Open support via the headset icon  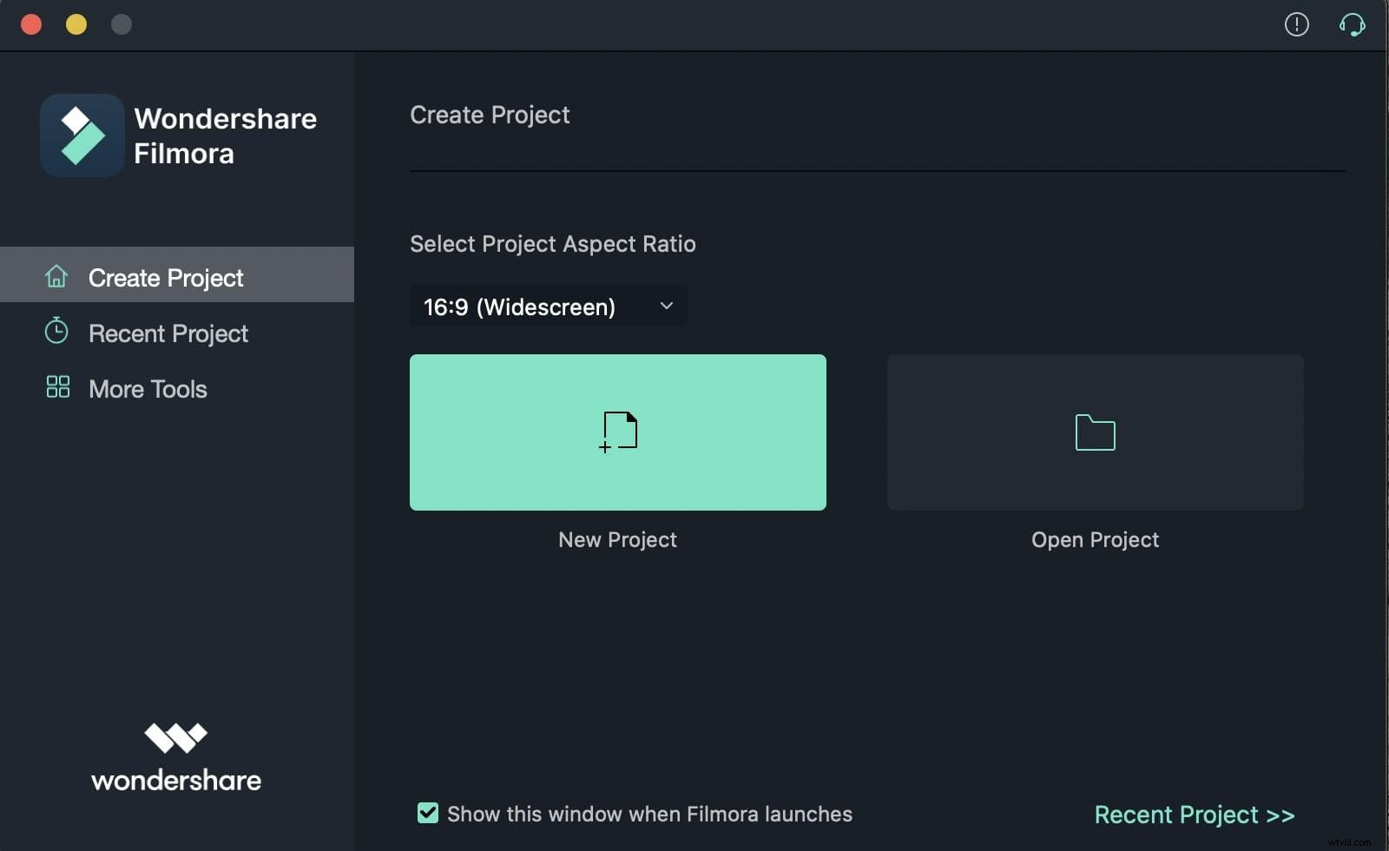tap(1353, 24)
